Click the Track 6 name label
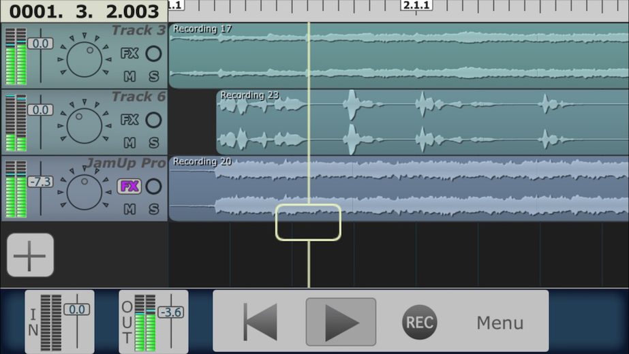 tap(138, 97)
